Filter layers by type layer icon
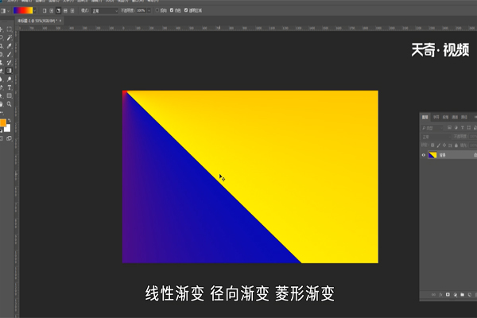The image size is (477, 318). [463, 128]
